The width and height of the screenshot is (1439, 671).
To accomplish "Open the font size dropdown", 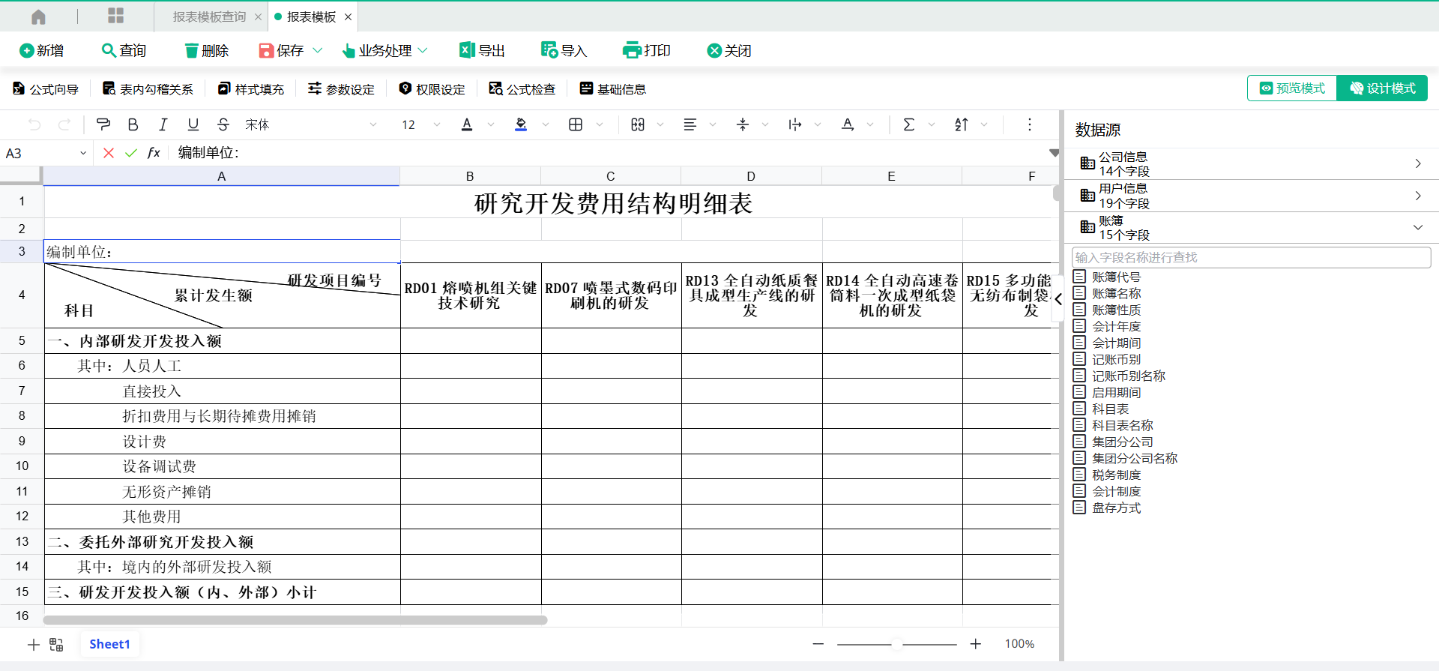I will pos(437,124).
